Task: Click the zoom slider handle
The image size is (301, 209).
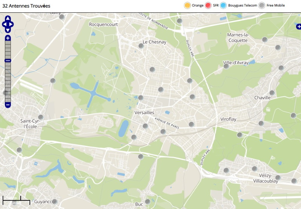Action: pos(8,61)
